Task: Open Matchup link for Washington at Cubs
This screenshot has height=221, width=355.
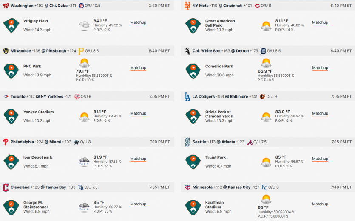Action: point(138,22)
